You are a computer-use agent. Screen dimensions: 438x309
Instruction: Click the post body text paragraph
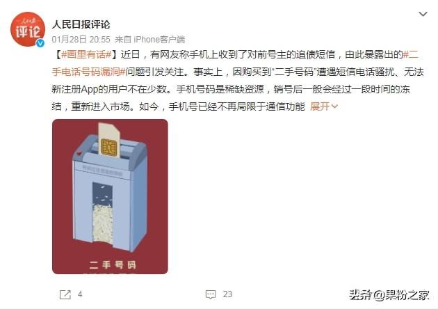click(x=238, y=80)
